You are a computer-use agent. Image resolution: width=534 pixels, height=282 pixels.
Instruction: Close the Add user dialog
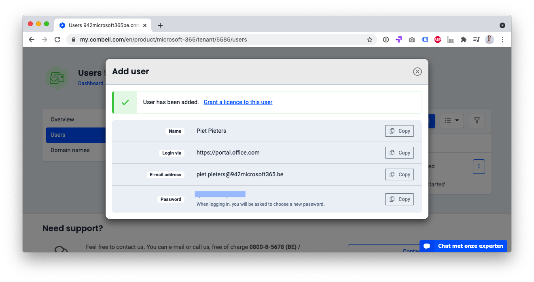tap(417, 72)
